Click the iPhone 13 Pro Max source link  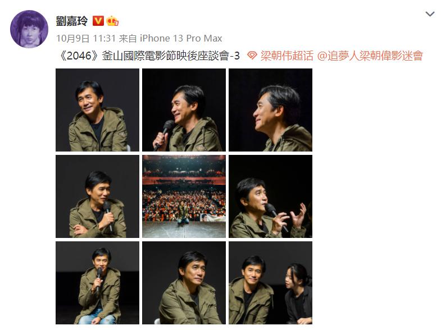tap(181, 39)
